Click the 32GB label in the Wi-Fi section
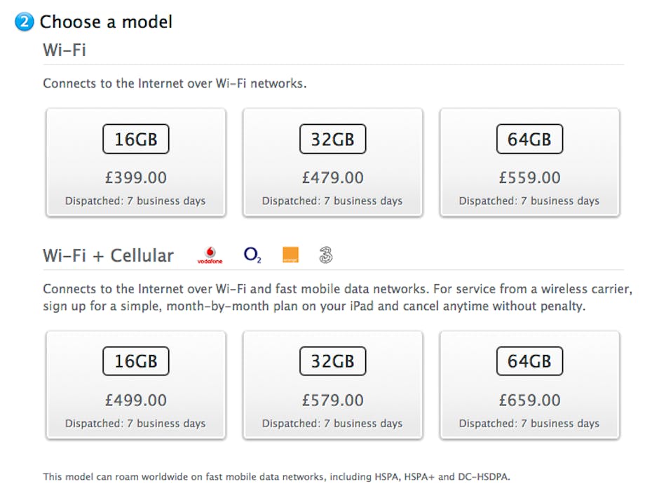The image size is (659, 498). 333,140
